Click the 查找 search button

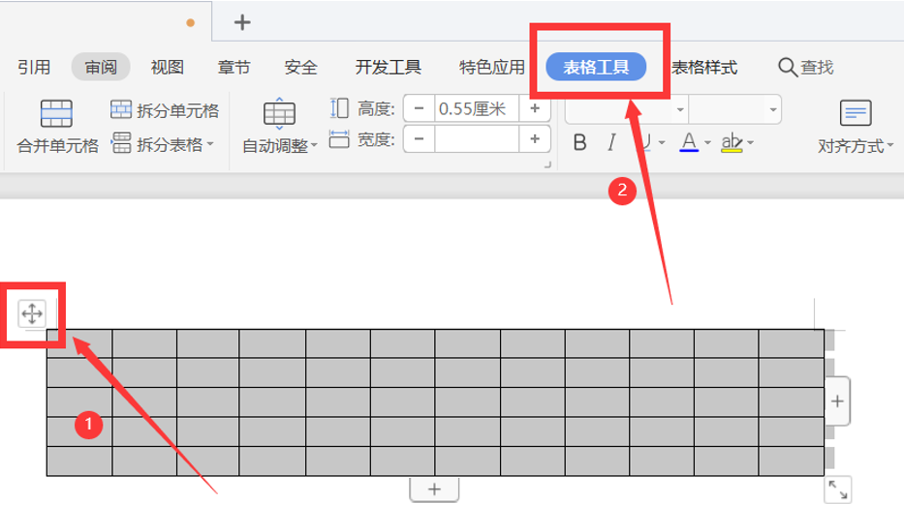[806, 68]
